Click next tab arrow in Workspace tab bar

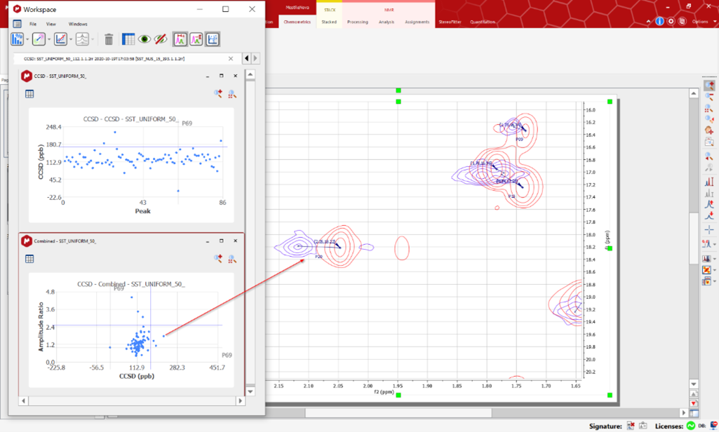pyautogui.click(x=255, y=58)
